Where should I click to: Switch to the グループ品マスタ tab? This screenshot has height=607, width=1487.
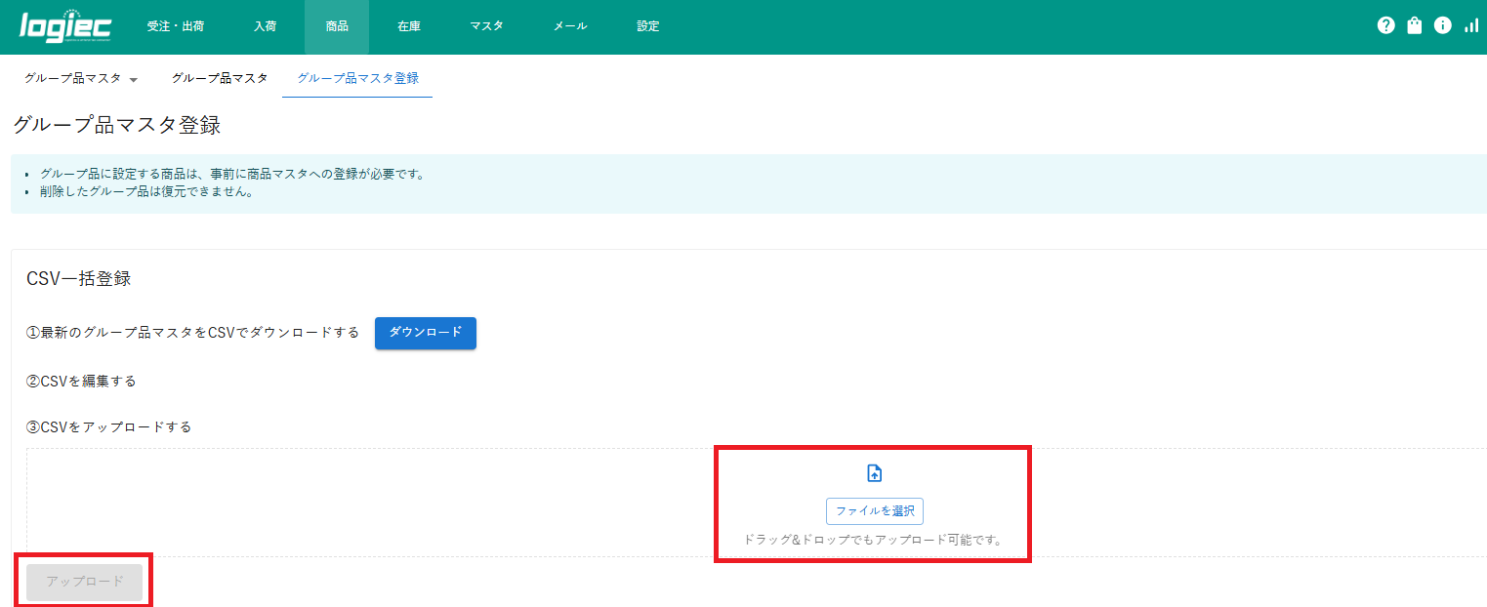pyautogui.click(x=220, y=78)
